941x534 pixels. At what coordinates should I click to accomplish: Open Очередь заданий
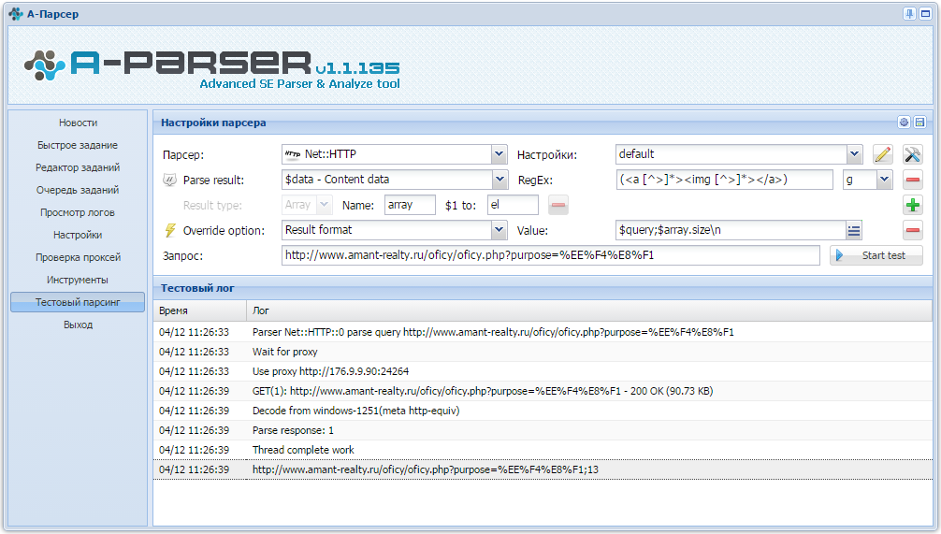coord(78,190)
